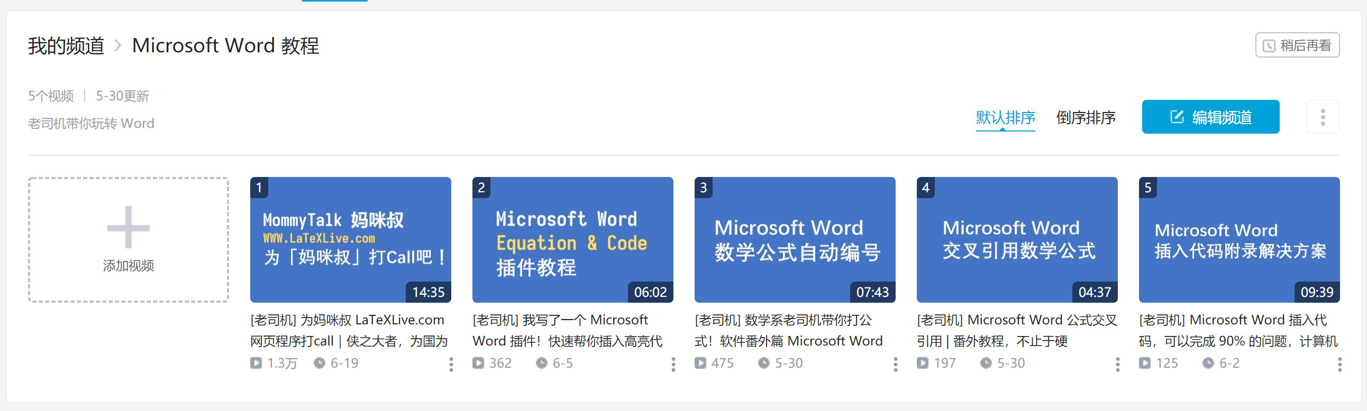The height and width of the screenshot is (411, 1367).
Task: Click the play count icon beside 125
Action: tap(1145, 363)
